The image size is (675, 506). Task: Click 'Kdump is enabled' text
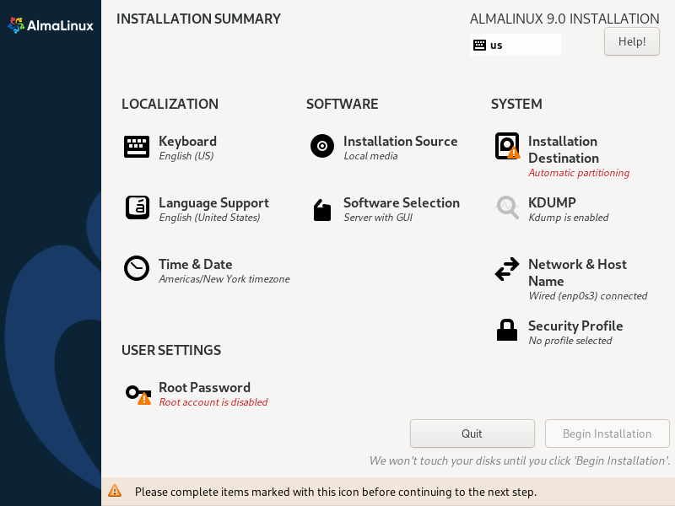click(x=568, y=218)
